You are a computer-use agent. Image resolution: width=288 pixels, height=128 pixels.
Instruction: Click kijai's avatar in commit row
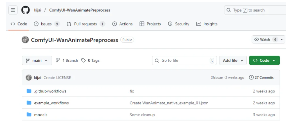(29, 78)
